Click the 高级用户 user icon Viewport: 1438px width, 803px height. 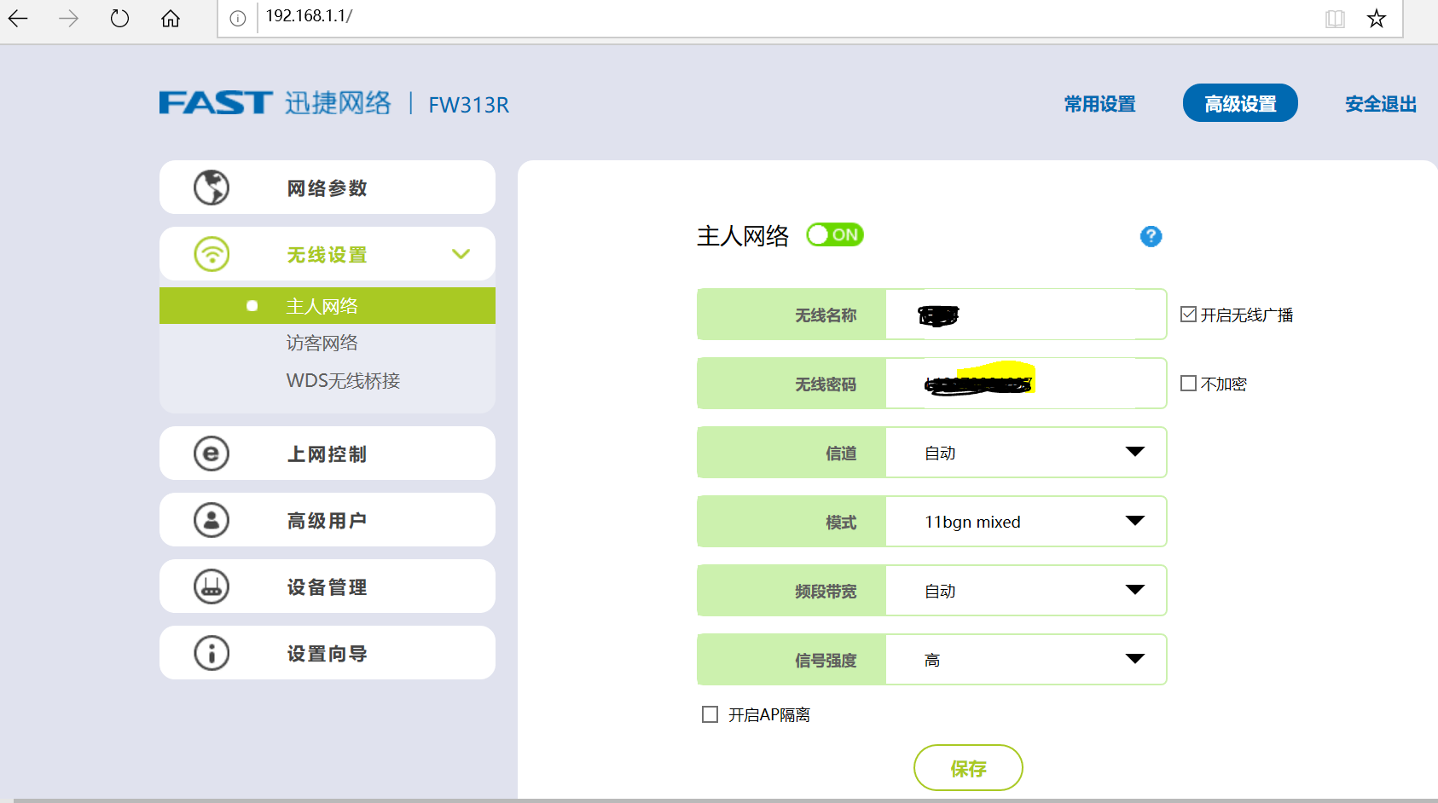point(211,519)
